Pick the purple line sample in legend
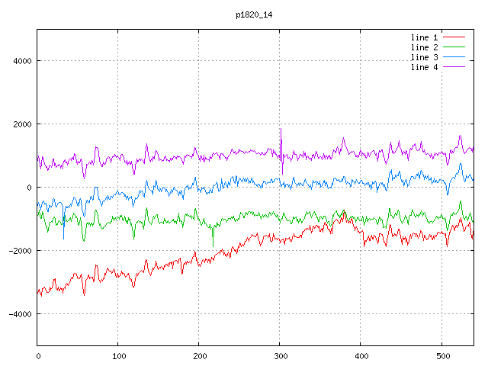488x366 pixels. coord(454,67)
